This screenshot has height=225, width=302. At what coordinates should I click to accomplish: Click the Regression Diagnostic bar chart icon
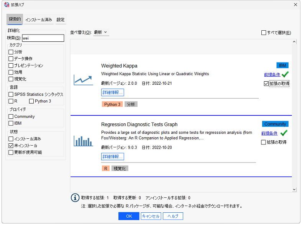click(x=83, y=141)
